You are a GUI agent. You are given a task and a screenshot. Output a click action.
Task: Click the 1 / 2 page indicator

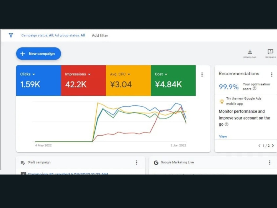(266, 146)
